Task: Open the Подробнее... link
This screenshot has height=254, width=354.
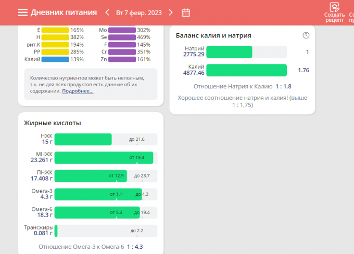Action: 78,91
